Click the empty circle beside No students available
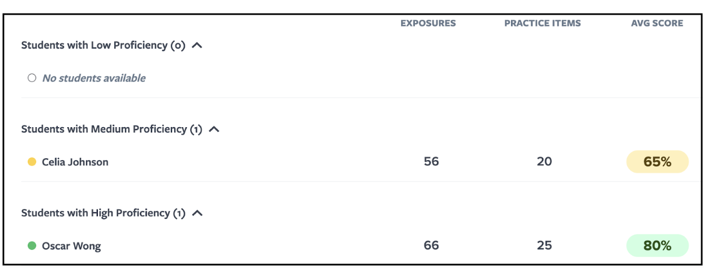 pos(32,78)
